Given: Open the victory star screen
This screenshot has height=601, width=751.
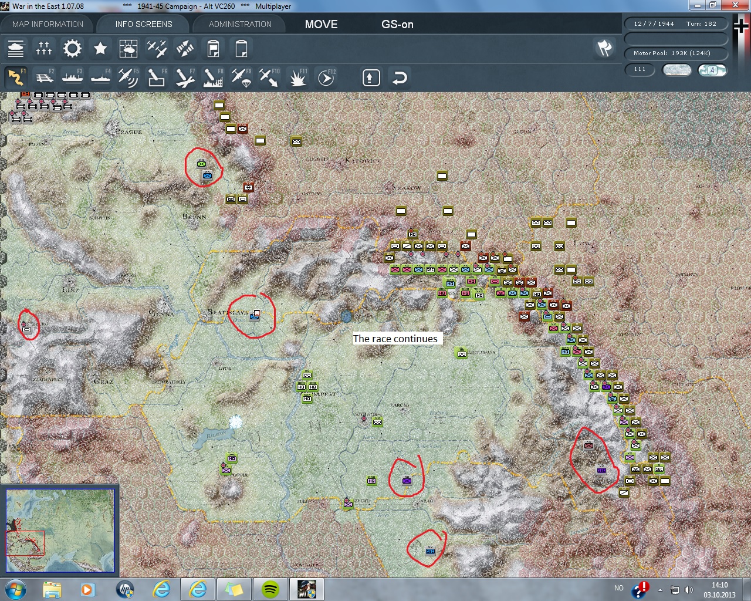Looking at the screenshot, I should 100,48.
